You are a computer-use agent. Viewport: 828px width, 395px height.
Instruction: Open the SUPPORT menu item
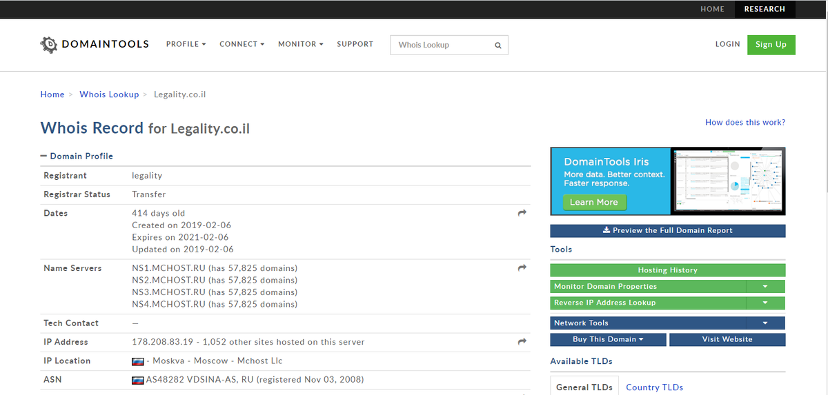click(x=355, y=44)
